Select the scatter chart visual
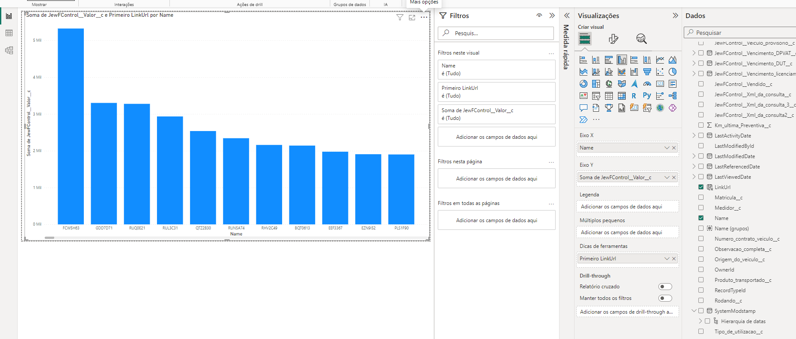 [x=660, y=72]
